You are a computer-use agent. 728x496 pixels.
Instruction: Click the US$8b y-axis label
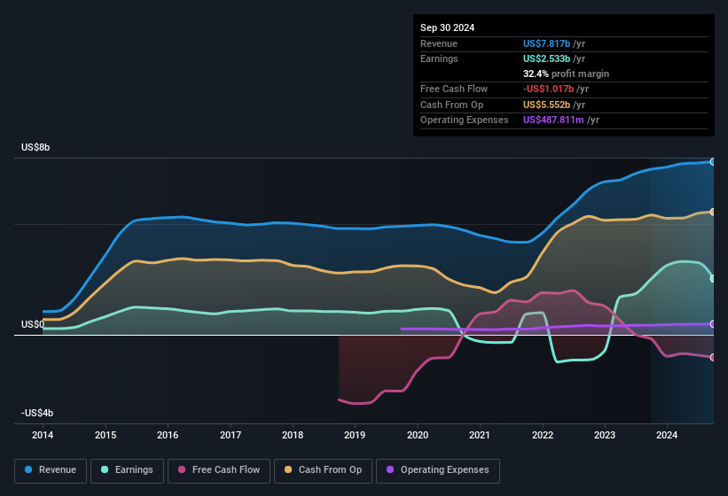pos(35,147)
